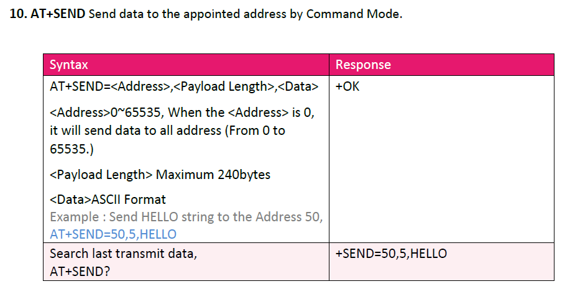The height and width of the screenshot is (294, 575).
Task: Click the Search last transmit data text
Action: point(123,254)
